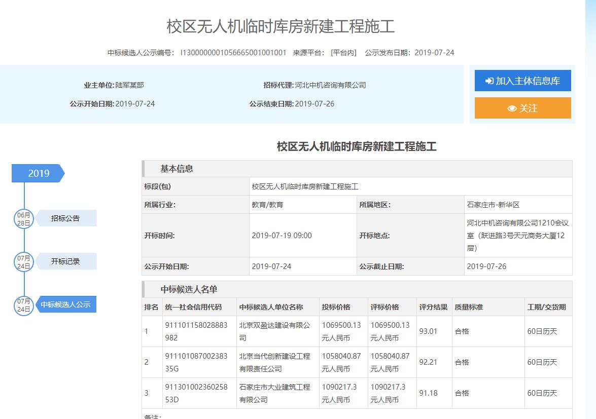Click the date circle beside 中标候选人公示
Screen dimensions: 596x419
pyautogui.click(x=23, y=304)
